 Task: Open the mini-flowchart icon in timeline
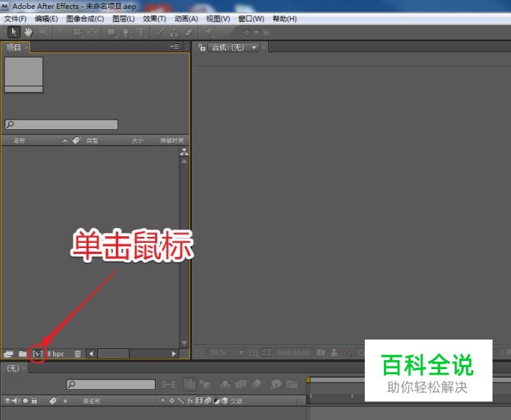[x=169, y=385]
